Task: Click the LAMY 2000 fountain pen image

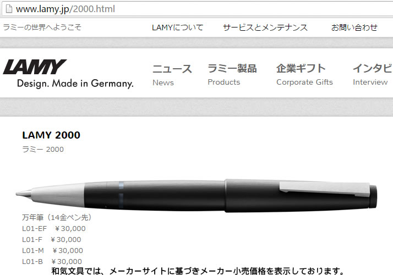Action: (x=197, y=196)
